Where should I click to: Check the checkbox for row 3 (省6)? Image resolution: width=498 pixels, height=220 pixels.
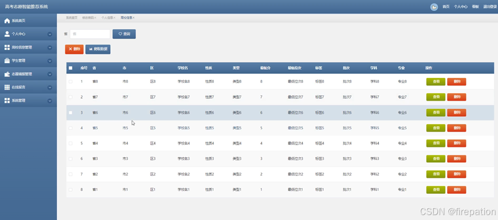pyautogui.click(x=70, y=112)
